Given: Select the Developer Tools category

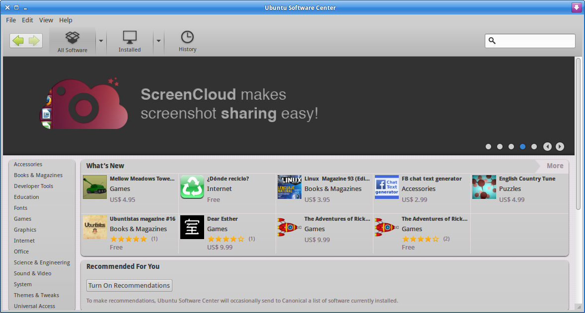Looking at the screenshot, I should point(34,186).
